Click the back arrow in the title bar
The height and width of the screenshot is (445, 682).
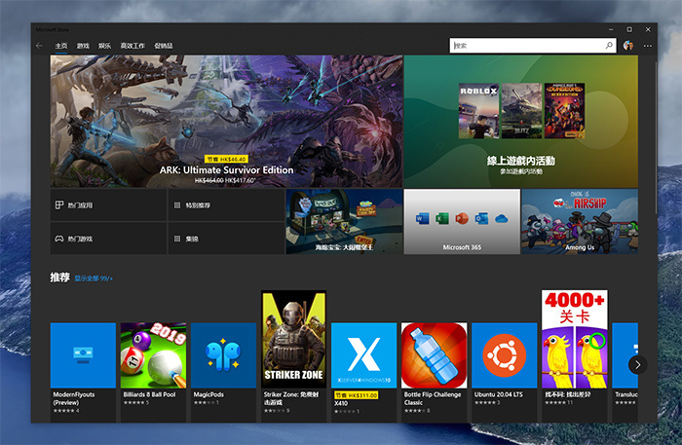[x=39, y=46]
